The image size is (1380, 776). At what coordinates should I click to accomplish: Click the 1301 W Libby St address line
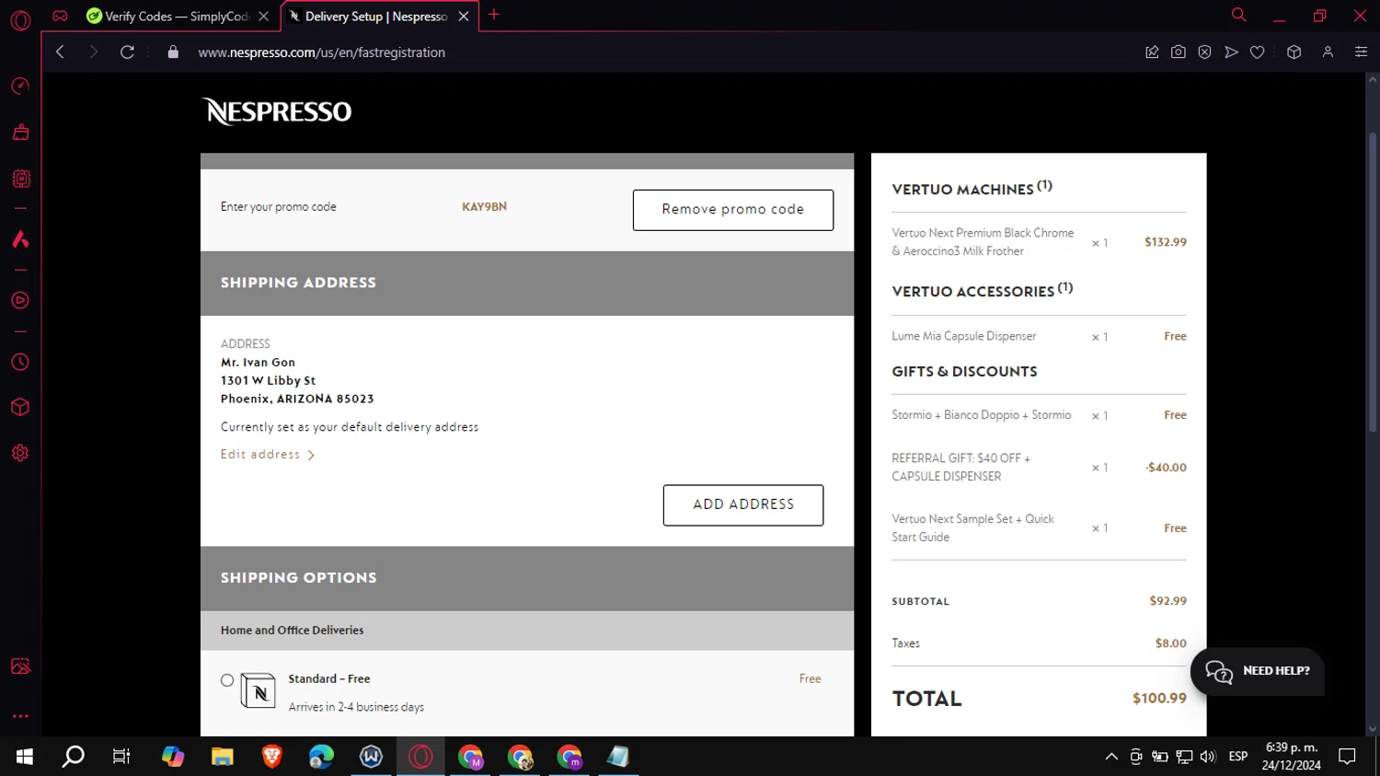(x=268, y=380)
